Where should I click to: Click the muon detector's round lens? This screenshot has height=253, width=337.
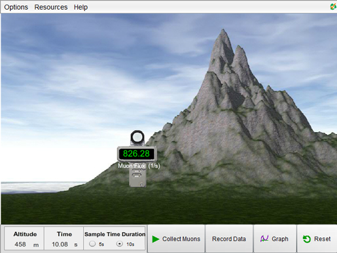pos(137,137)
